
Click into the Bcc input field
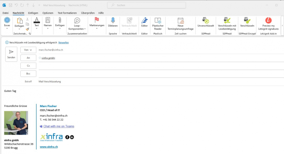pyautogui.click(x=161, y=74)
